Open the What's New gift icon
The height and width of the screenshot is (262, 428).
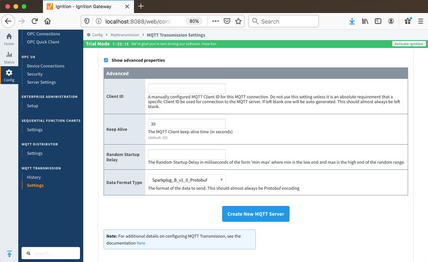[408, 21]
